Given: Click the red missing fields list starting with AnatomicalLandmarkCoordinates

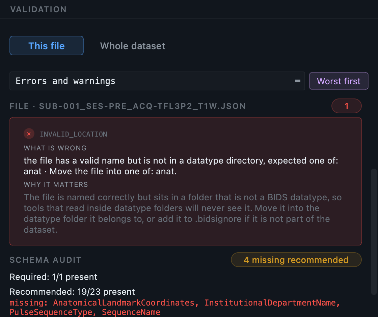Looking at the screenshot, I should (x=175, y=307).
